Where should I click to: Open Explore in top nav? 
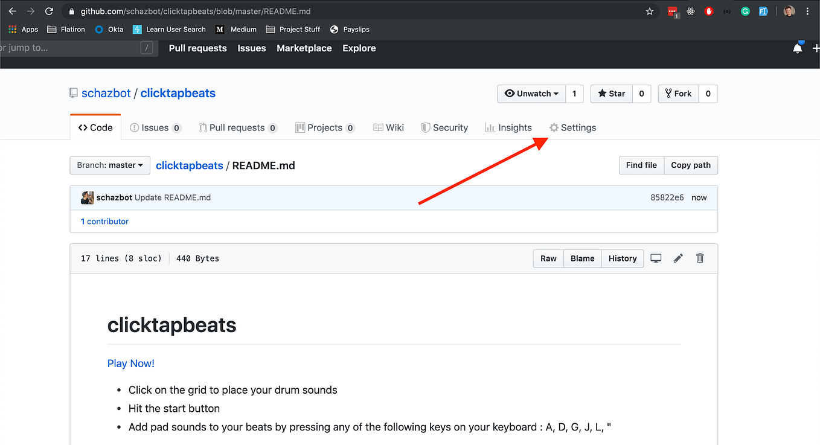(x=359, y=48)
